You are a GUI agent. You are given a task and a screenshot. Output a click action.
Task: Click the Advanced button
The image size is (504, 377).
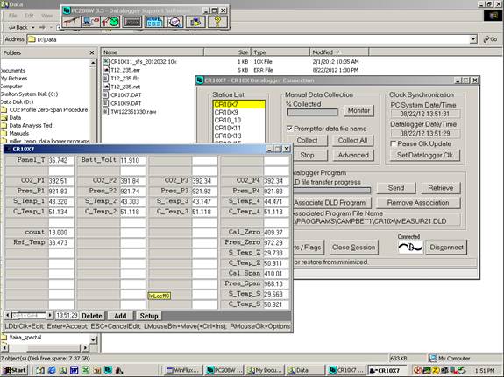click(x=353, y=156)
